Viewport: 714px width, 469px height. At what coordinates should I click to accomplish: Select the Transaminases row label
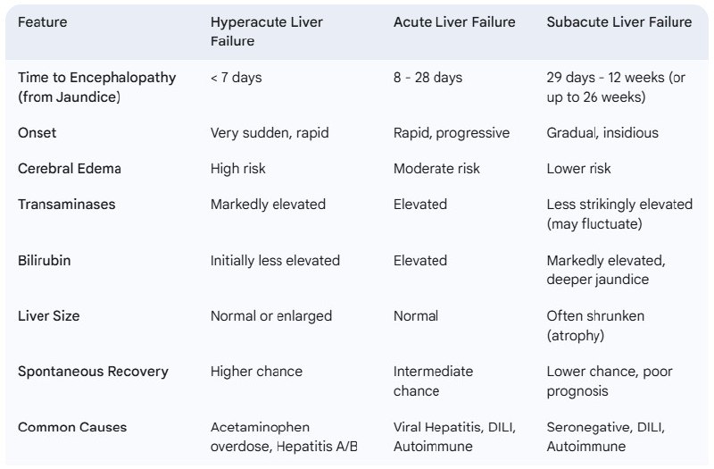(x=66, y=205)
